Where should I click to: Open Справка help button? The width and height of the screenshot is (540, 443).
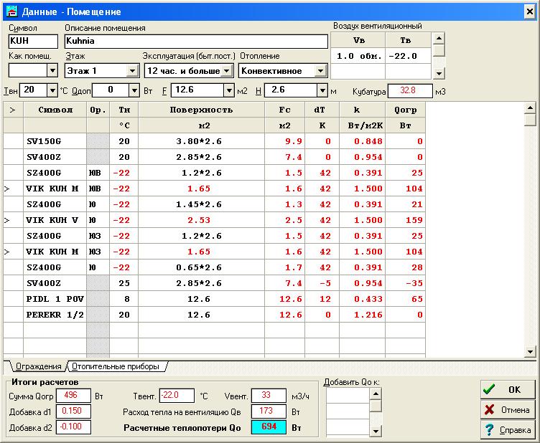508,429
